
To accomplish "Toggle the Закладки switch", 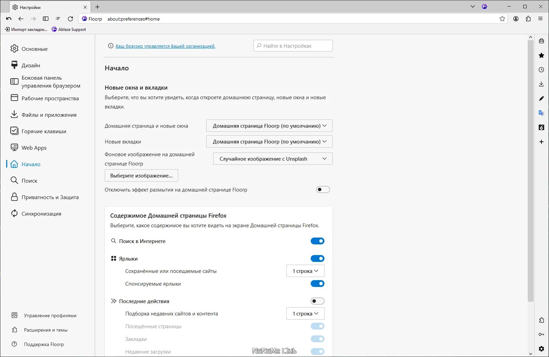I will click(318, 339).
